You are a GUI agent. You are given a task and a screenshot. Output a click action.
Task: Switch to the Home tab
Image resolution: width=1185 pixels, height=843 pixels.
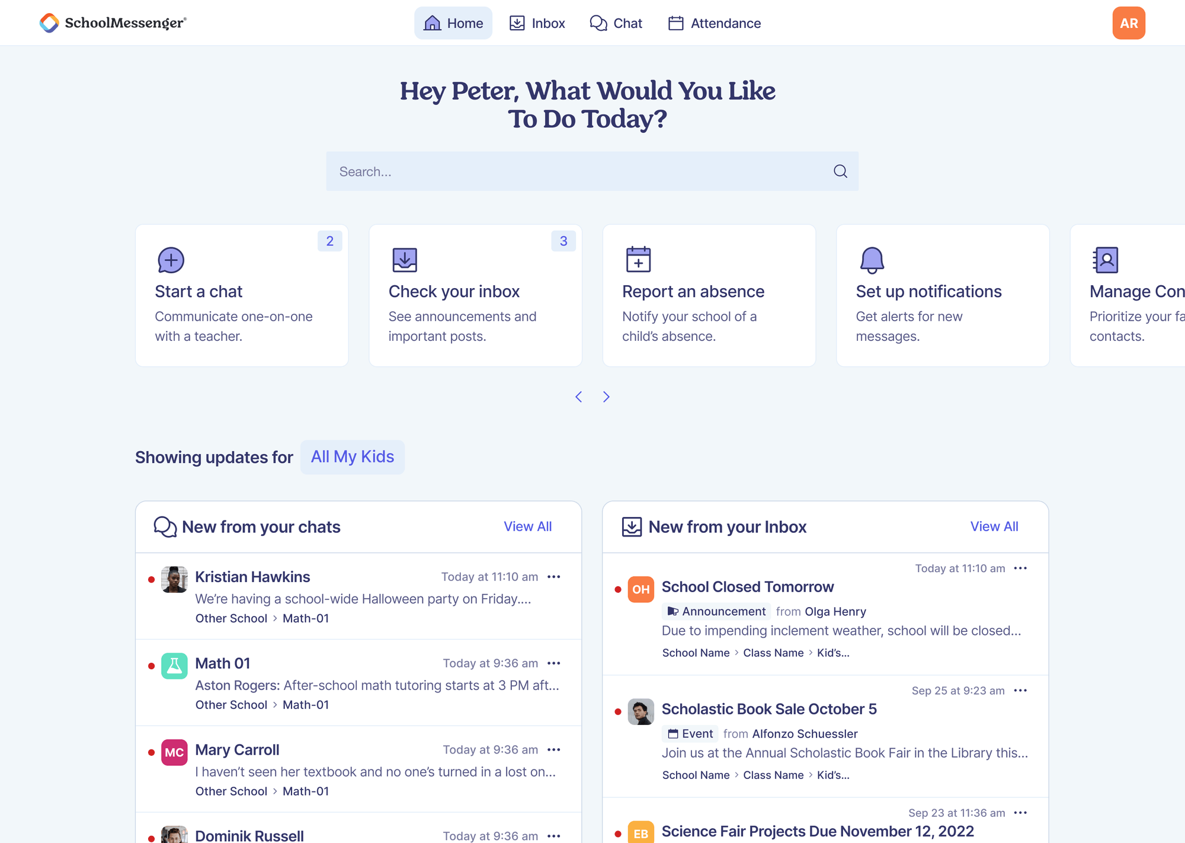(x=453, y=23)
